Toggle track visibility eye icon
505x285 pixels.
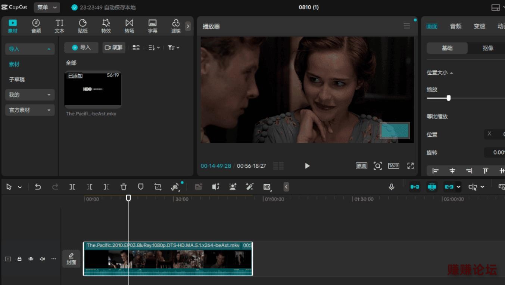tap(31, 259)
